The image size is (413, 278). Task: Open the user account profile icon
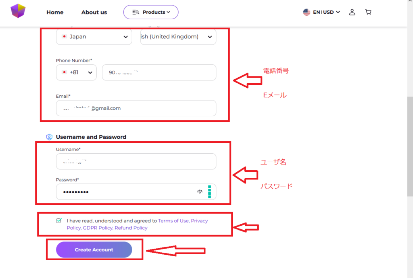click(x=352, y=12)
